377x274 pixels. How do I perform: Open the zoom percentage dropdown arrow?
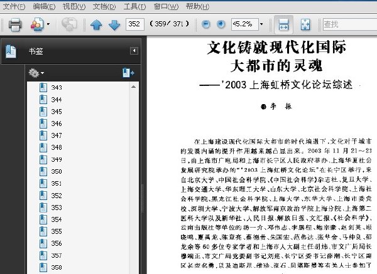click(x=261, y=24)
